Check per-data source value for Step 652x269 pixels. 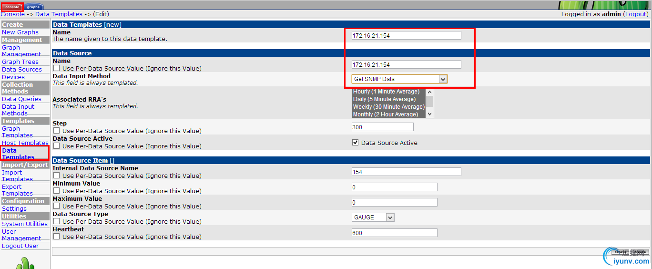pyautogui.click(x=57, y=131)
